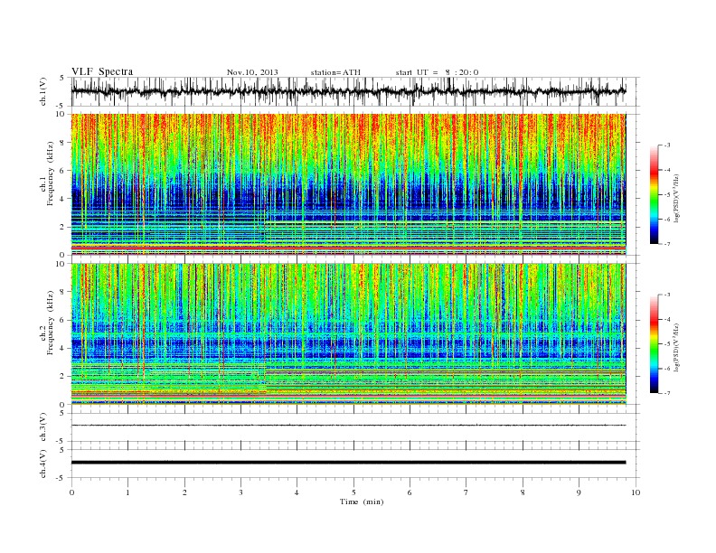Click the time axis tick label "3"

[240, 492]
